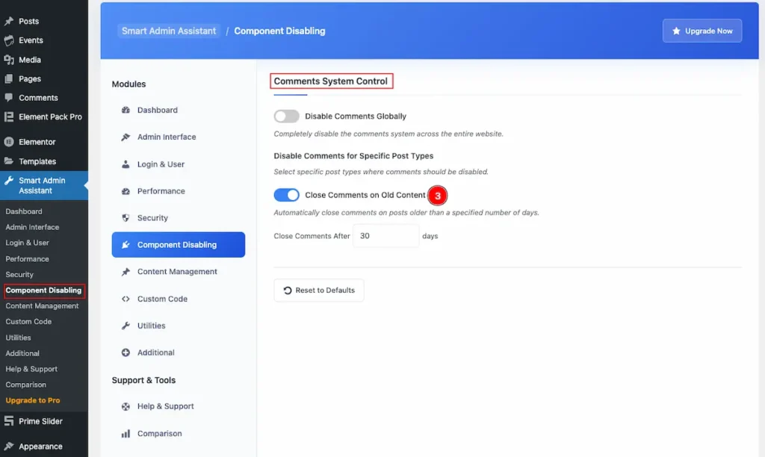Screen dimensions: 765x457
Task: Click the Disable Comments for Specific Post Types heading
Action: [353, 155]
